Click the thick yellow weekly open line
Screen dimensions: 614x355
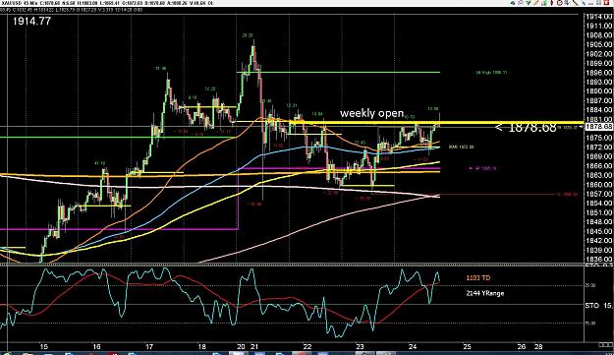click(436, 123)
